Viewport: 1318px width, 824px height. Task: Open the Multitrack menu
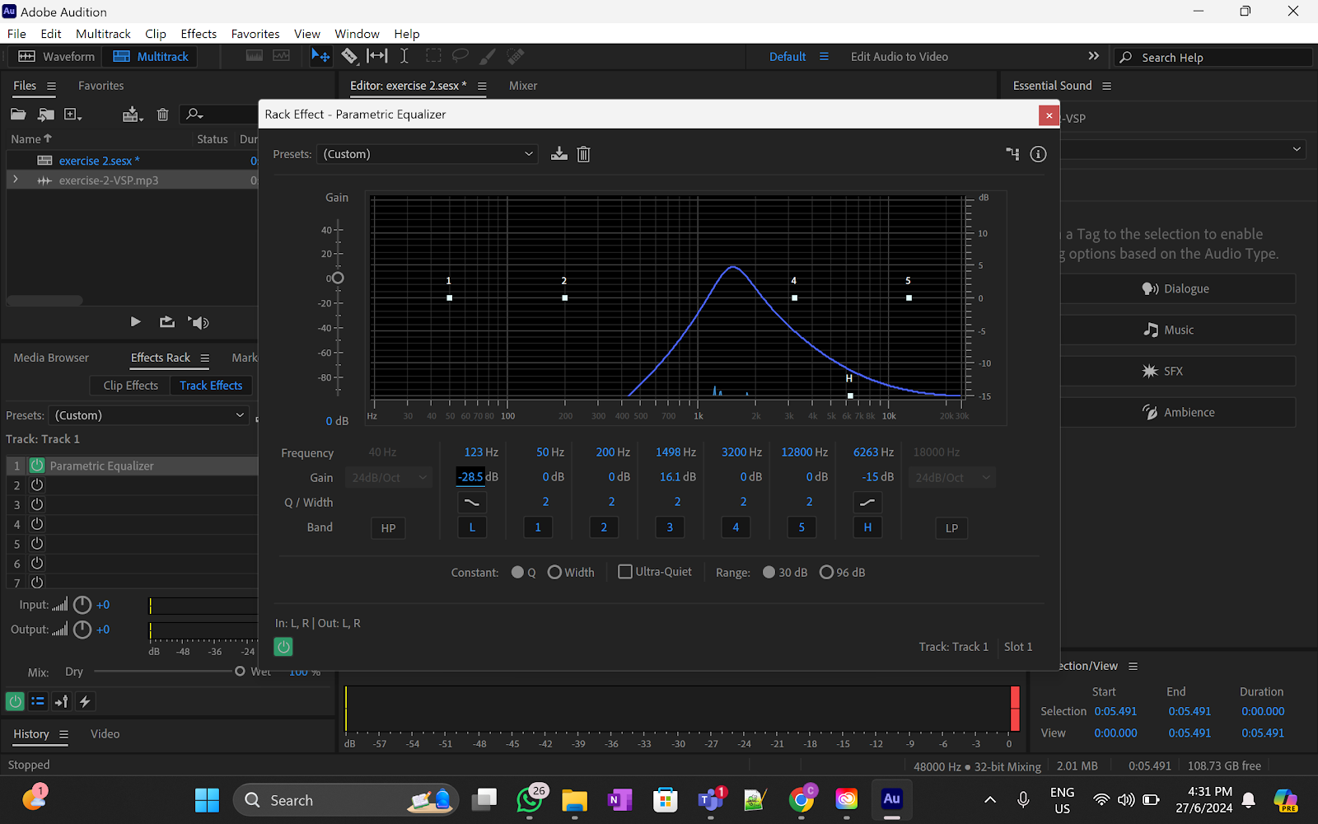pos(103,34)
